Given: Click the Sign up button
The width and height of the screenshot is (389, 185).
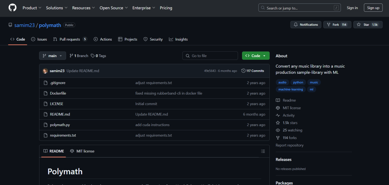Looking at the screenshot, I should pyautogui.click(x=373, y=8).
